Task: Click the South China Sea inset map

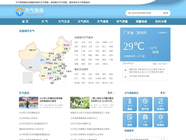Action: [x=28, y=78]
